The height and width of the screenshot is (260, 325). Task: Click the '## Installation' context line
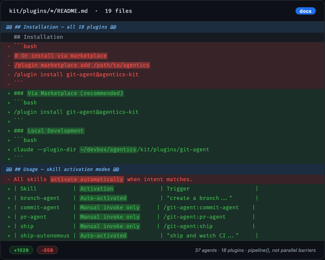coord(162,37)
